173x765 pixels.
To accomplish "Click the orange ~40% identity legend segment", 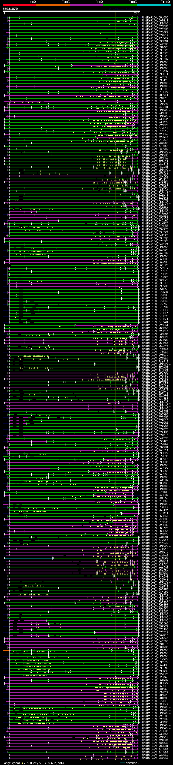I will (53, 5).
